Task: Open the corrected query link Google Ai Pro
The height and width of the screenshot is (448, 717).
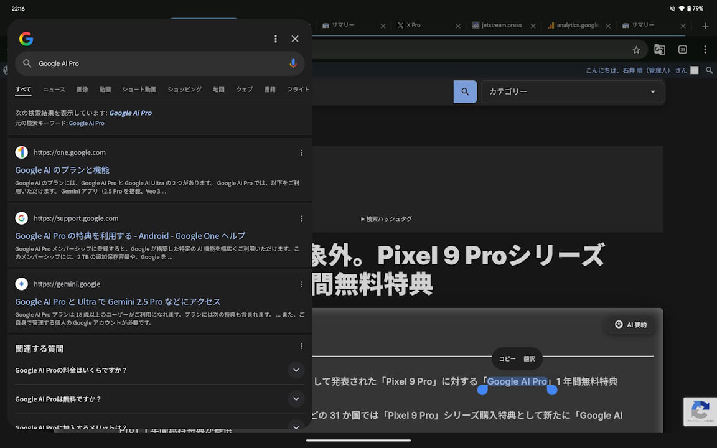Action: (130, 113)
